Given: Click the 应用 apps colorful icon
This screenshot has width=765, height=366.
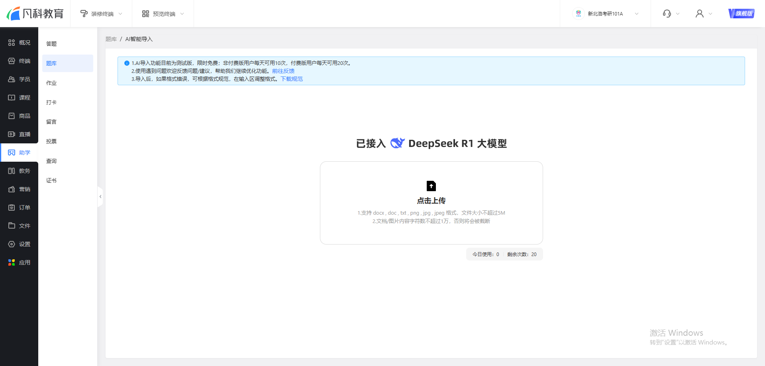Looking at the screenshot, I should (x=12, y=262).
